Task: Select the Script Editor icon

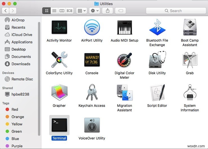Action: (x=157, y=92)
